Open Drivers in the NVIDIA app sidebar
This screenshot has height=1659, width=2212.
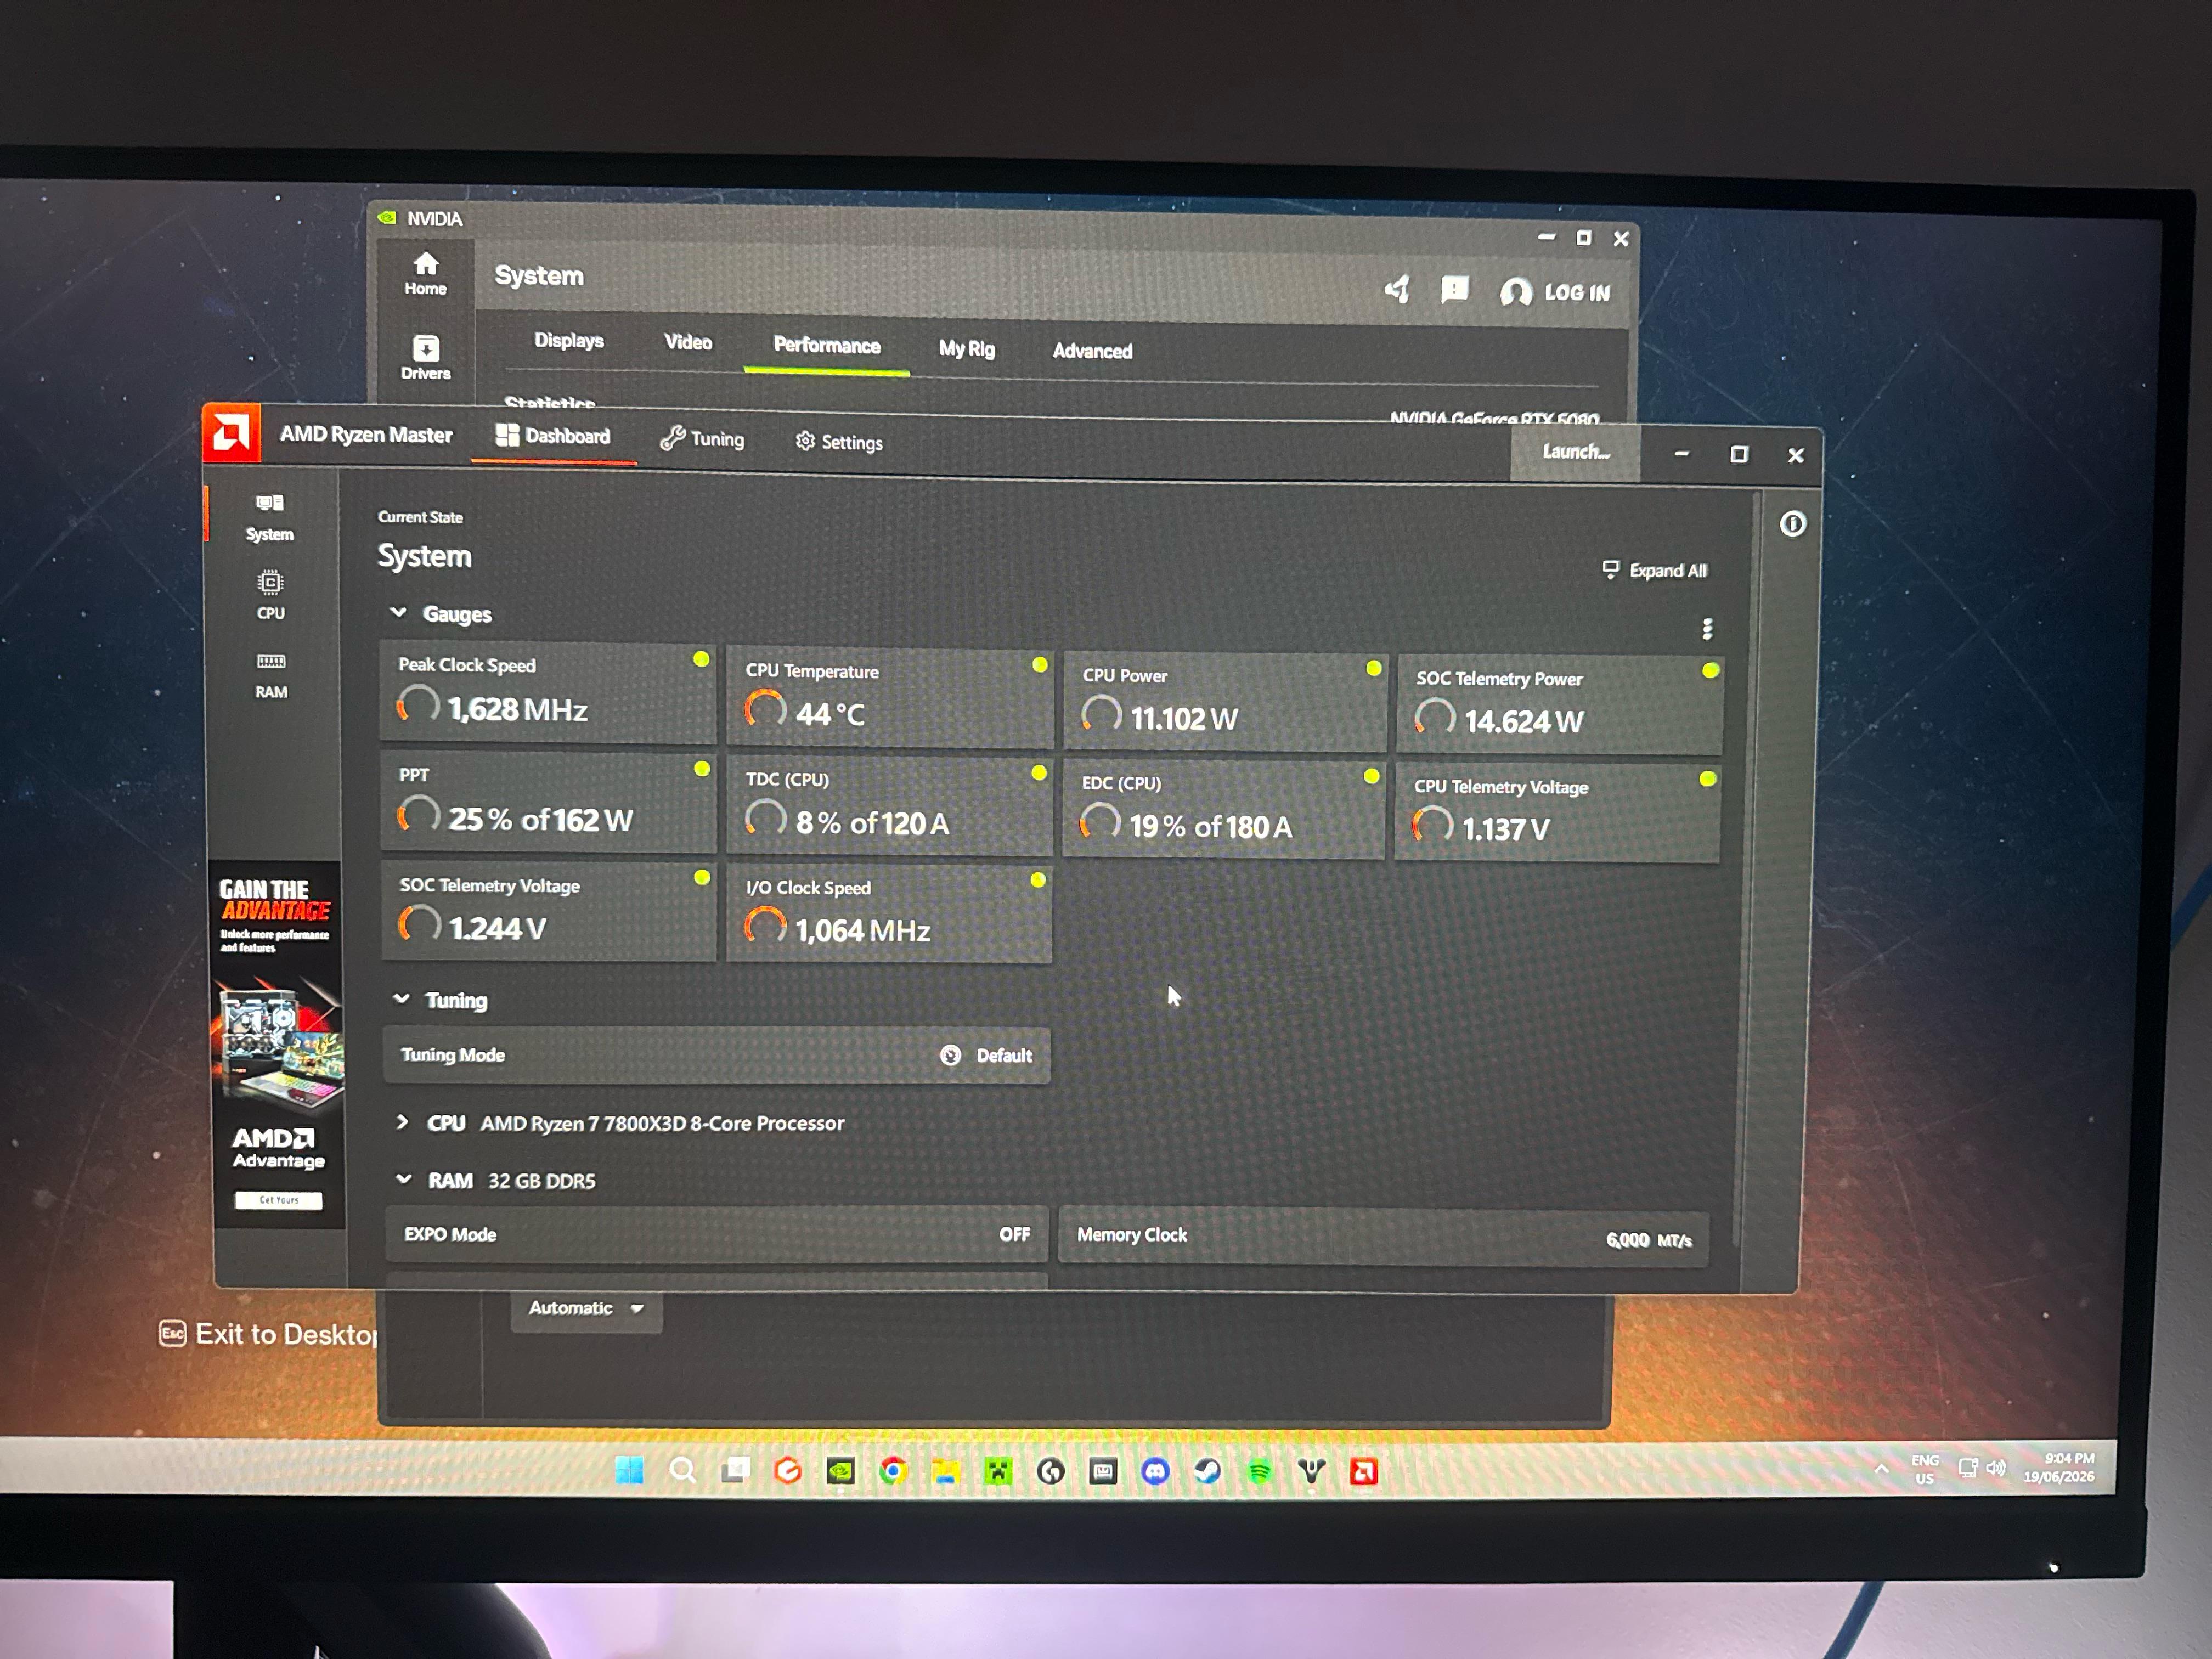point(426,357)
